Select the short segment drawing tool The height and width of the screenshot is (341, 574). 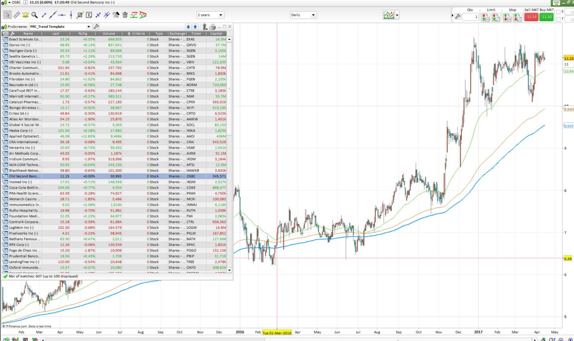coord(45,15)
